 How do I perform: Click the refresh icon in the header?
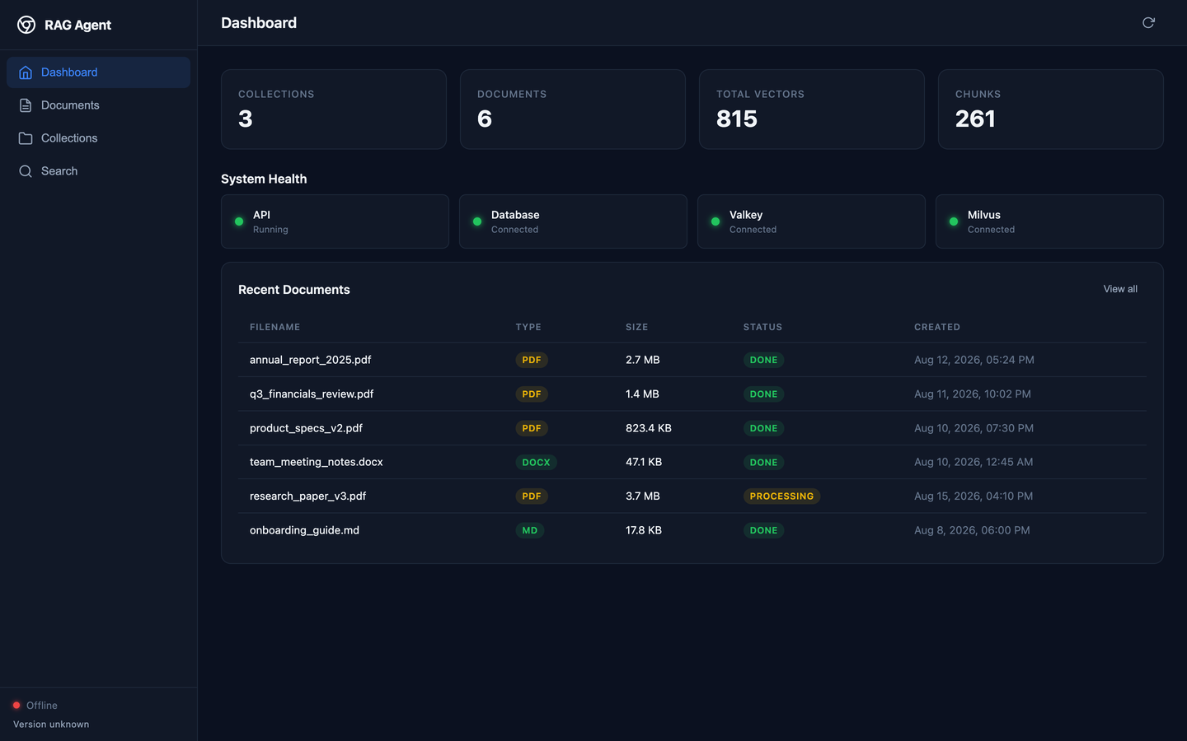click(1148, 22)
